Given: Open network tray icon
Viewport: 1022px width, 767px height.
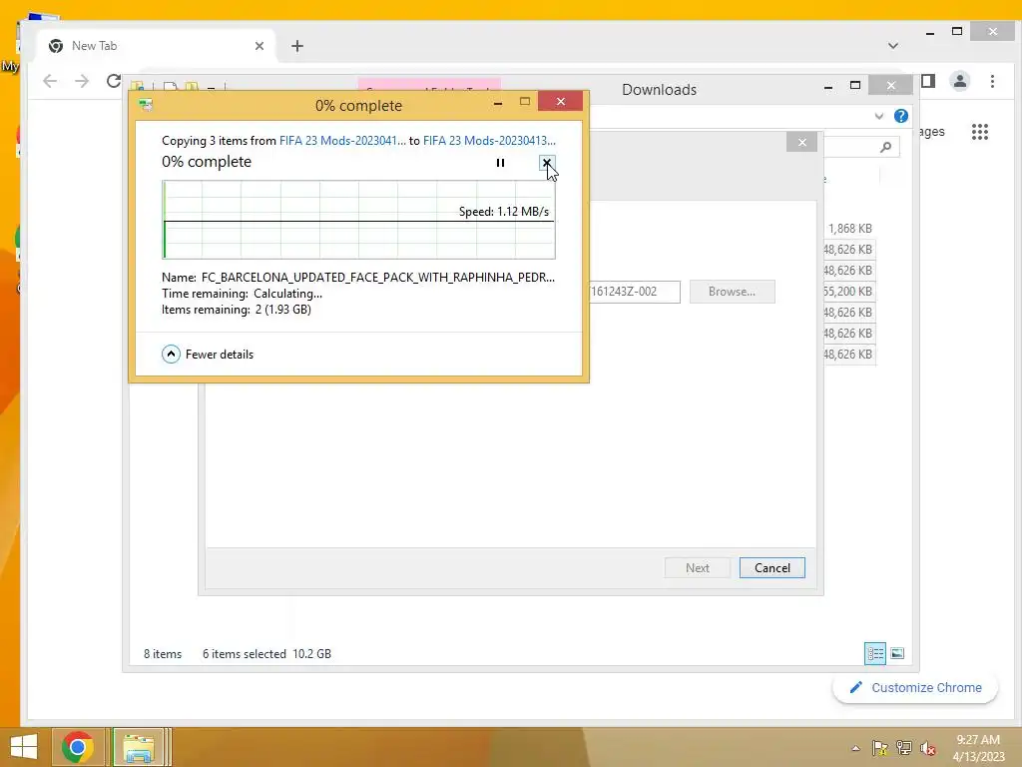Looking at the screenshot, I should pyautogui.click(x=903, y=748).
